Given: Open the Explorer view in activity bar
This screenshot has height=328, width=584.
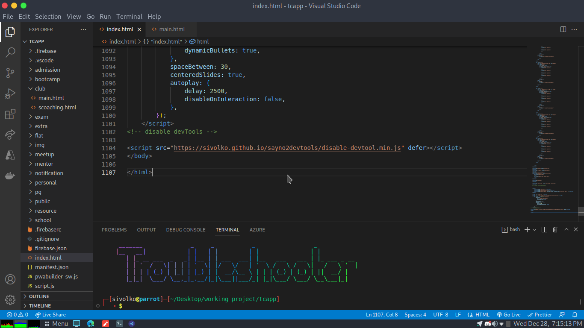Looking at the screenshot, I should pos(10,32).
